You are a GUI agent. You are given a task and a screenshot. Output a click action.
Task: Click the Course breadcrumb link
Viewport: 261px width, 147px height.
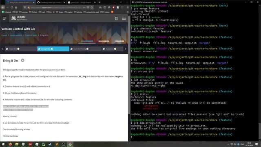(4, 35)
